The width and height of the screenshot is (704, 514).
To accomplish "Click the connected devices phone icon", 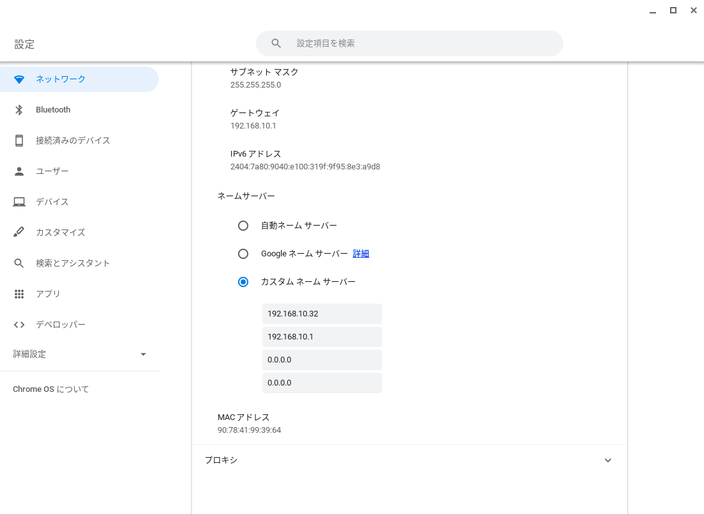I will 19,141.
